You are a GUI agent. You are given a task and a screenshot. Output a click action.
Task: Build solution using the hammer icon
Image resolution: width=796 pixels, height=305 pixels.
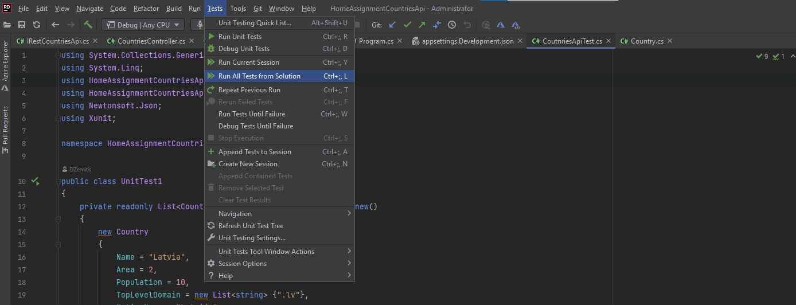point(88,25)
